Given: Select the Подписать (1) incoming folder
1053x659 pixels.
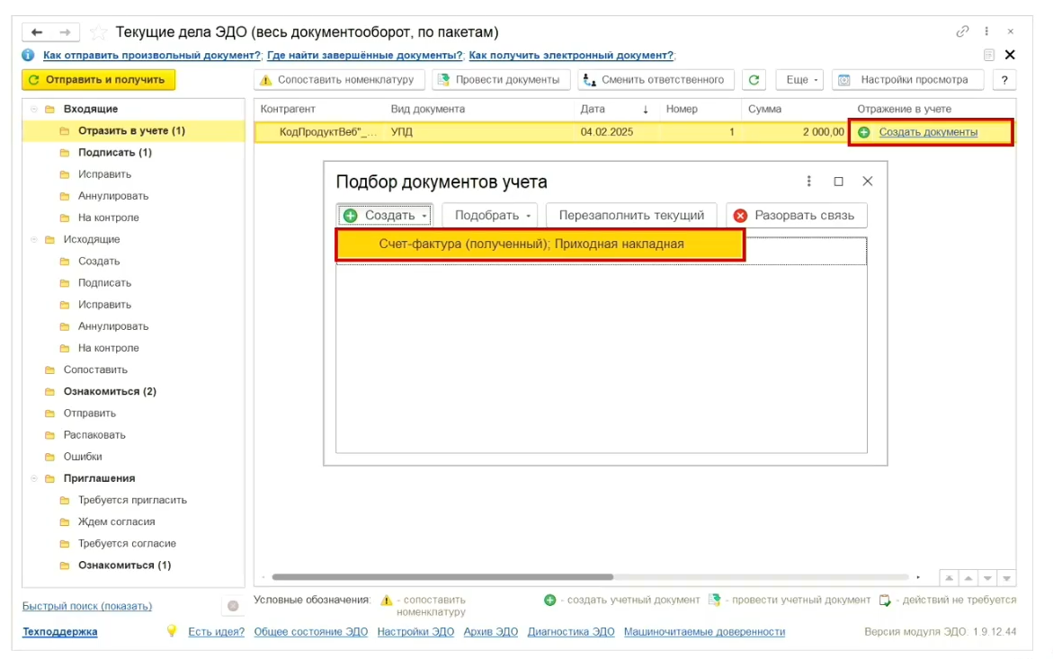Looking at the screenshot, I should click(114, 153).
